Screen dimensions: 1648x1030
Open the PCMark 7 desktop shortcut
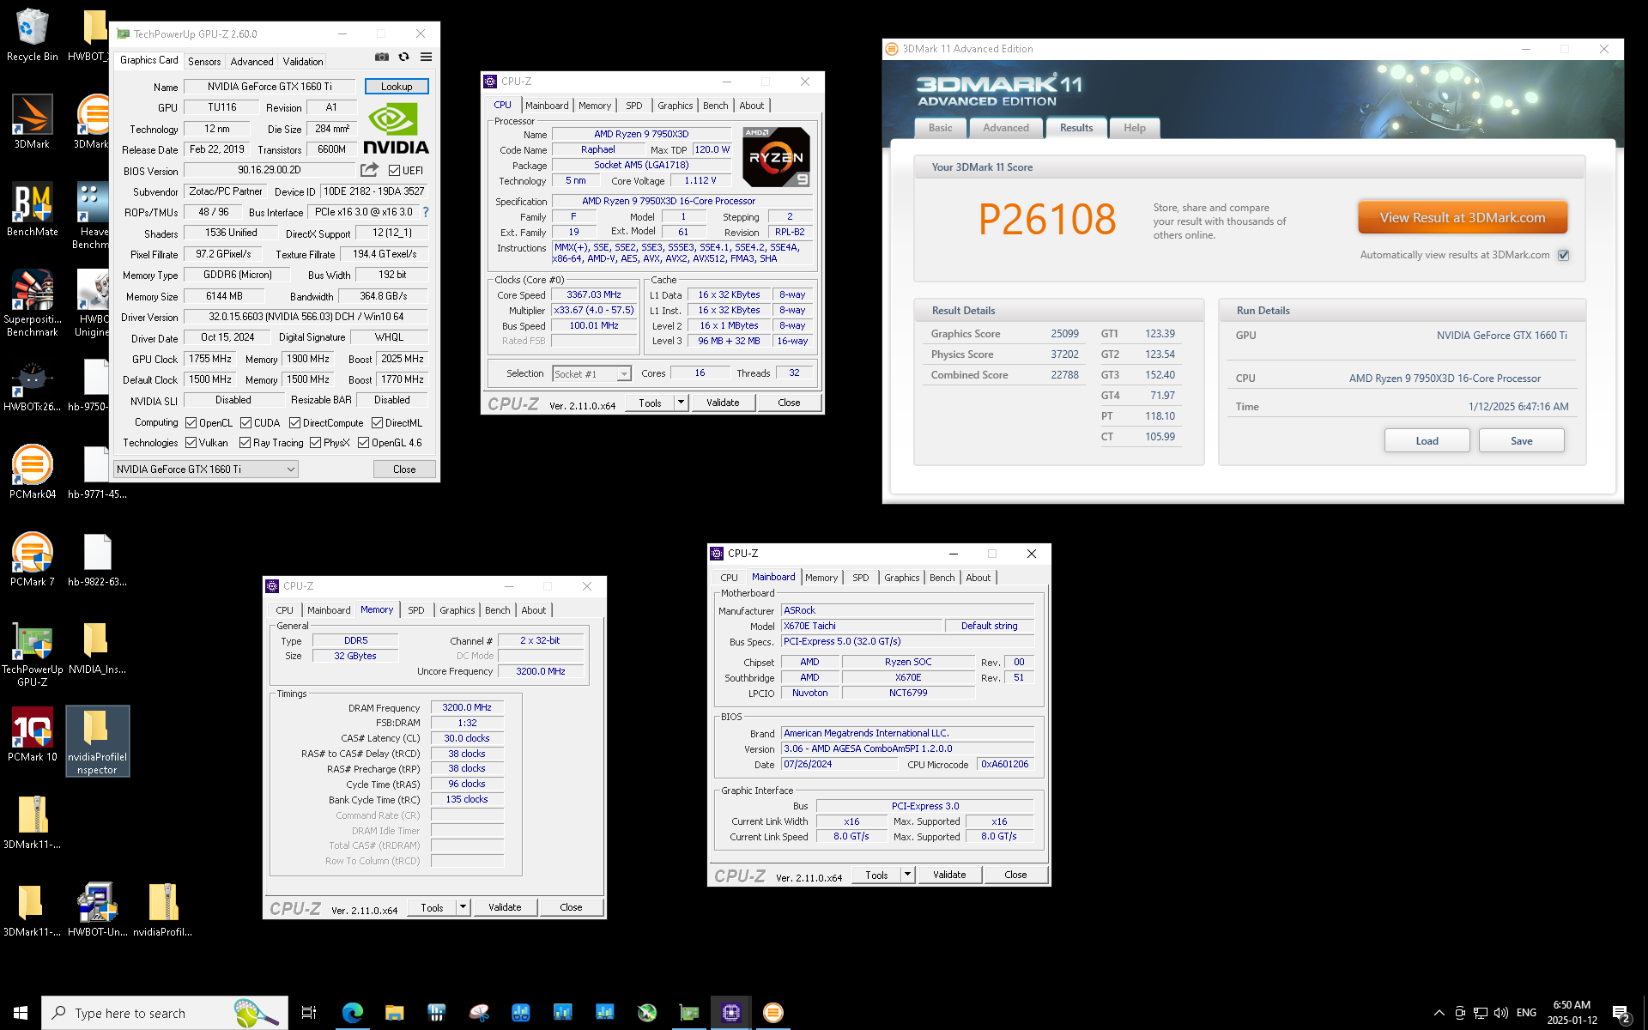tap(33, 560)
